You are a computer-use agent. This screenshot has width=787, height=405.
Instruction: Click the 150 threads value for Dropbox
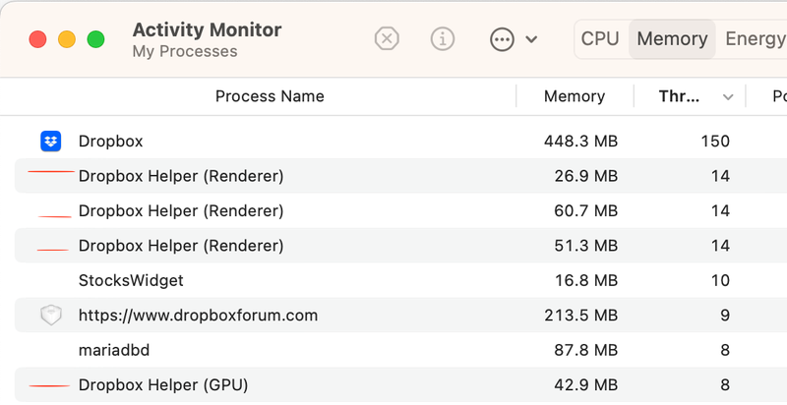click(x=715, y=142)
